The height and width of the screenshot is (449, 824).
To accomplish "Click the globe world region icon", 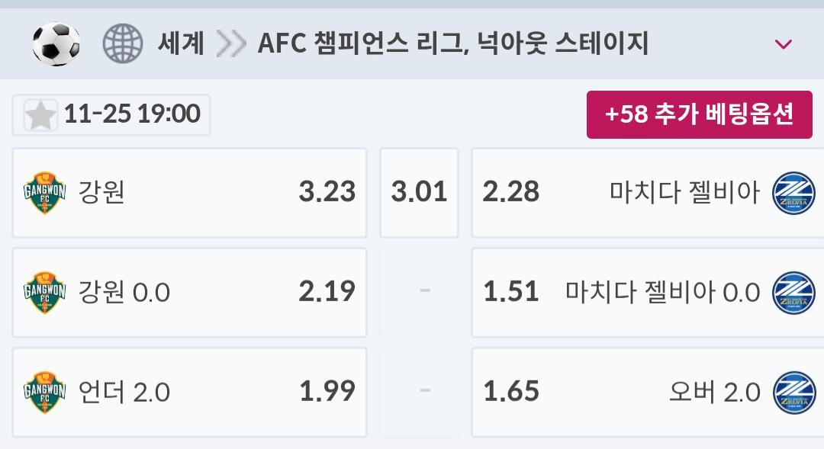I will (x=123, y=43).
